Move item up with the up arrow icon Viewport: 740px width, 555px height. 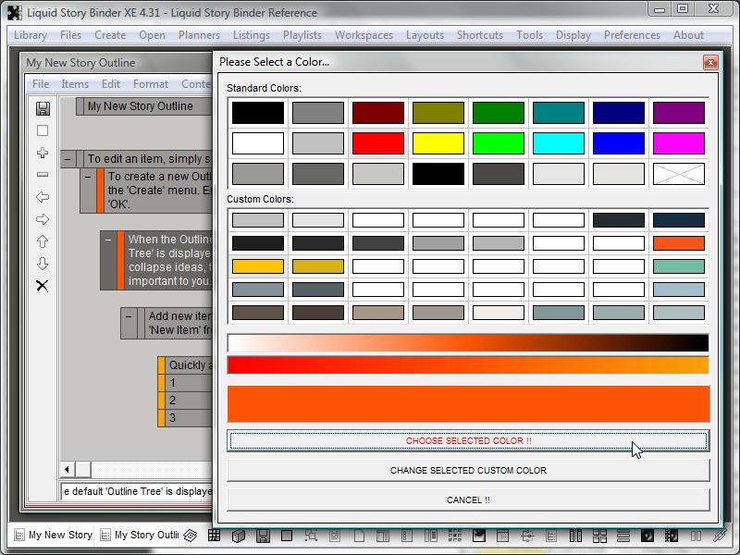click(43, 241)
